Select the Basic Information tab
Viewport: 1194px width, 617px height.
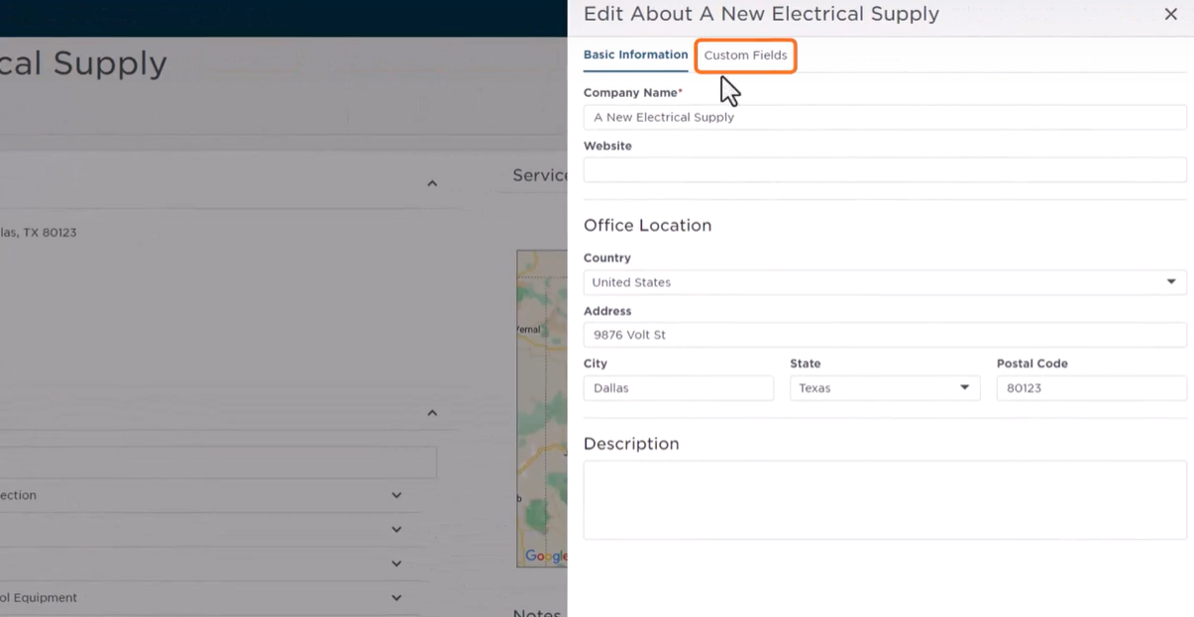point(635,55)
